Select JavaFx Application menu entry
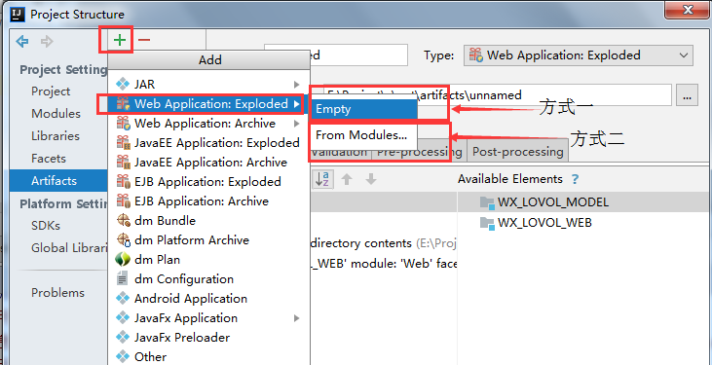 [208, 317]
